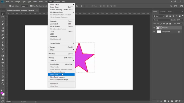Choose New Guide Layout... menu entry
The width and height of the screenshot is (184, 103).
[x=61, y=77]
